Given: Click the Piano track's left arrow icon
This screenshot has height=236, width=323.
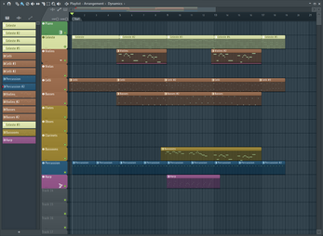Looking at the screenshot, I should [x=43, y=24].
